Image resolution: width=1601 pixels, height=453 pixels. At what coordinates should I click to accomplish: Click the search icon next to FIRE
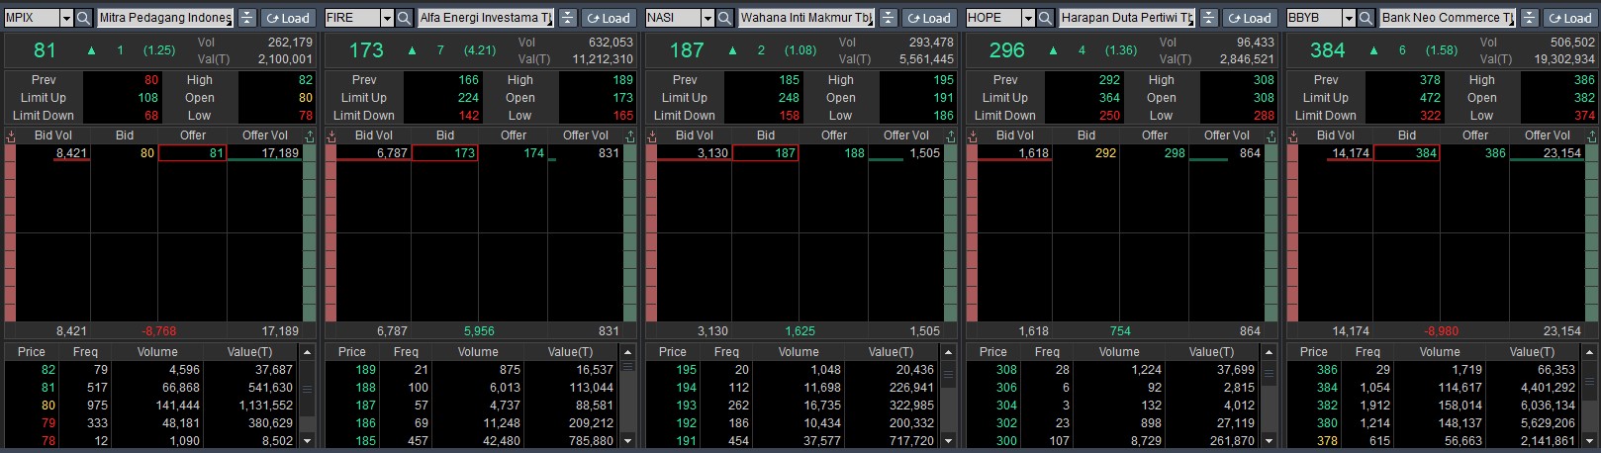[404, 18]
